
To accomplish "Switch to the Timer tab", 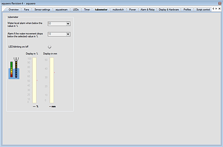I will (x=87, y=10).
